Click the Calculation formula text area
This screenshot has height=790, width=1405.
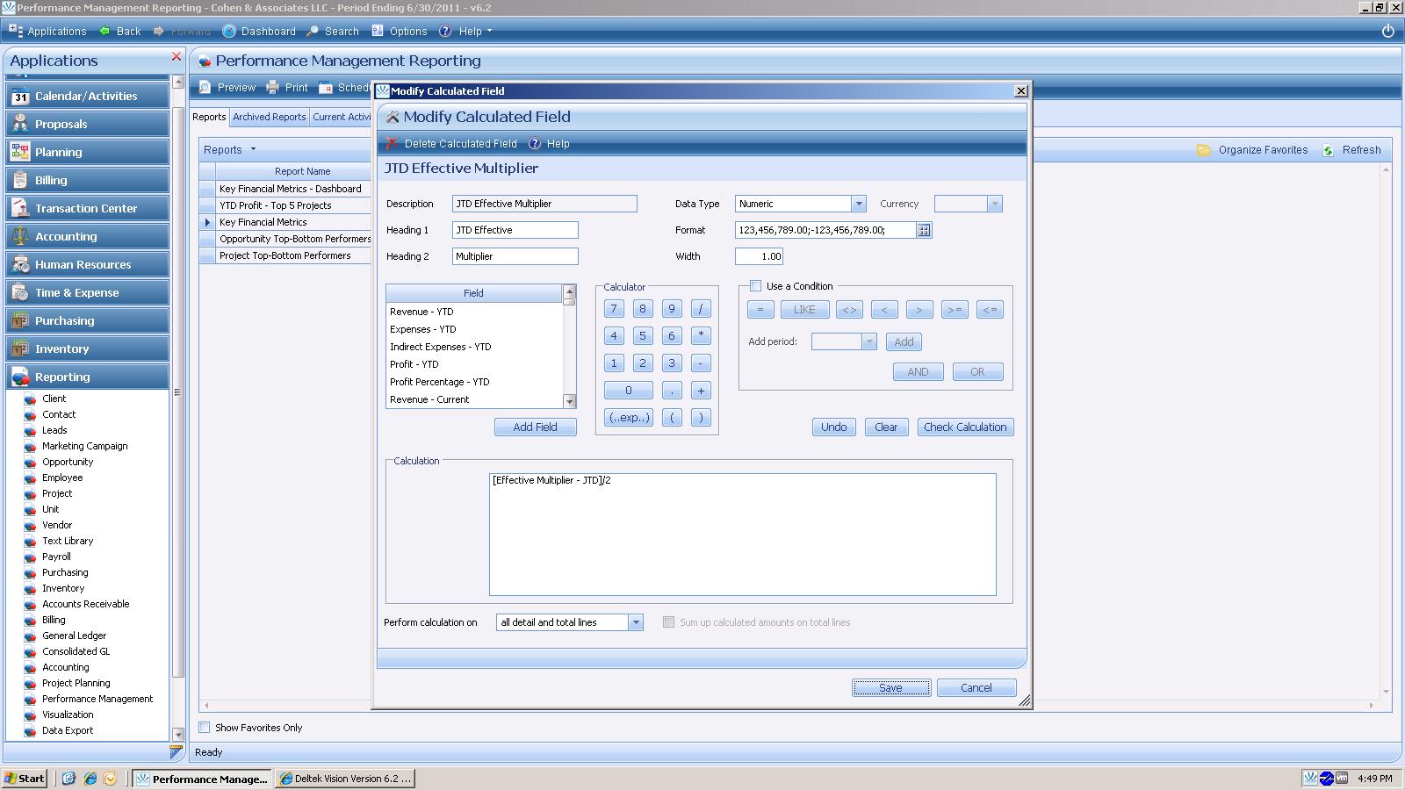click(742, 534)
